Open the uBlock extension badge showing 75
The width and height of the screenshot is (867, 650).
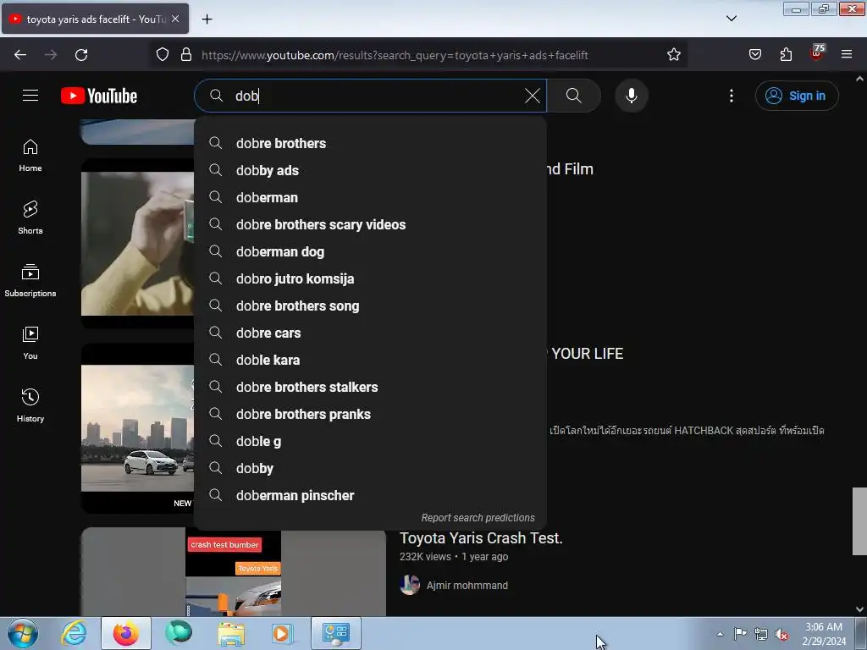point(817,53)
